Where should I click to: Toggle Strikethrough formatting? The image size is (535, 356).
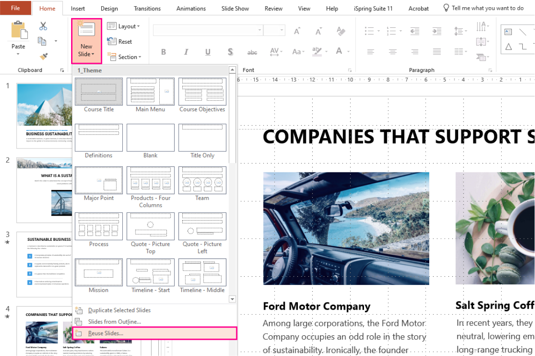pos(252,52)
